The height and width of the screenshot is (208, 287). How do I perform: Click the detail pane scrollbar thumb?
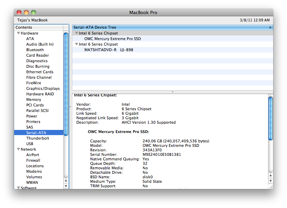270,119
